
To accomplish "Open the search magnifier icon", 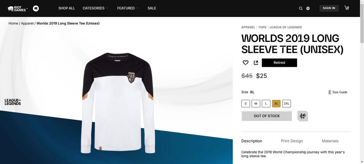I will 301,8.
